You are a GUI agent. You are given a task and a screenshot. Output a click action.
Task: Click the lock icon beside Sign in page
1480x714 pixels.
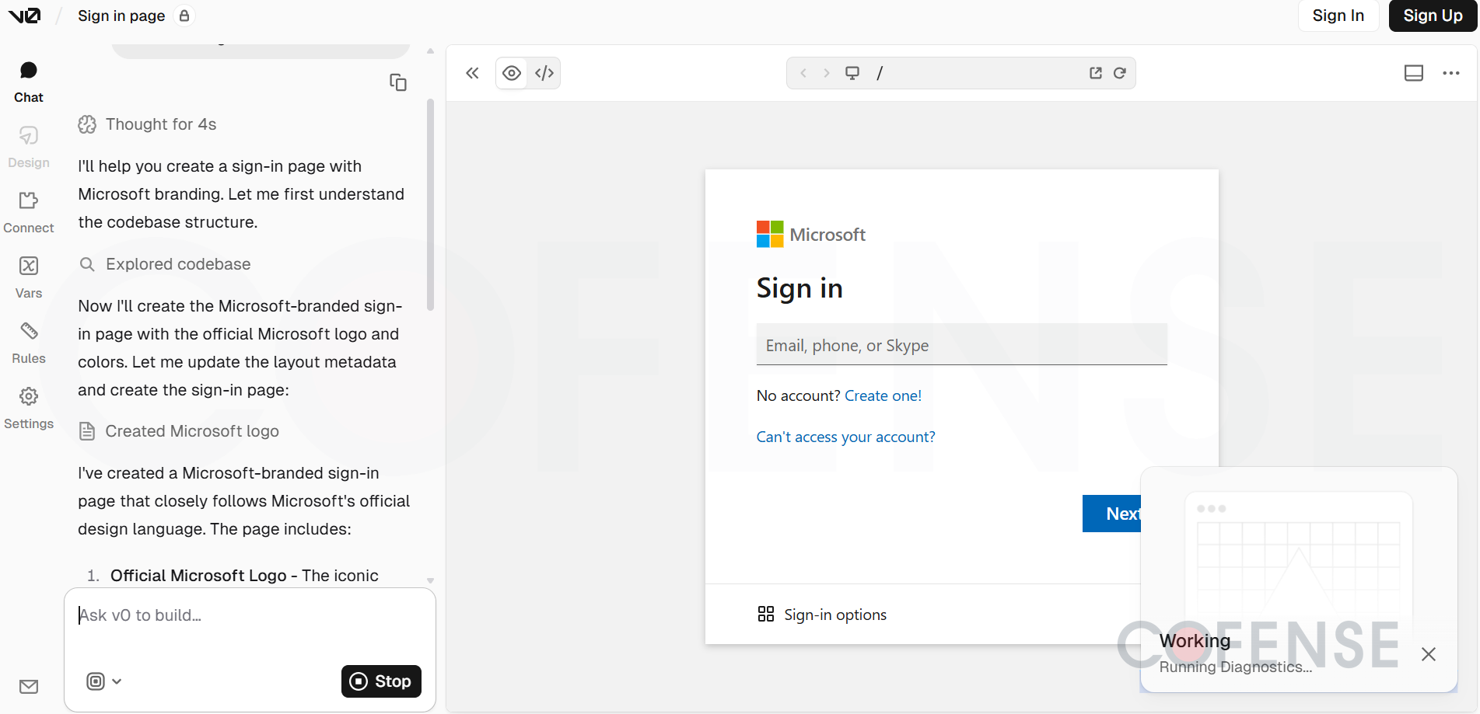point(184,16)
